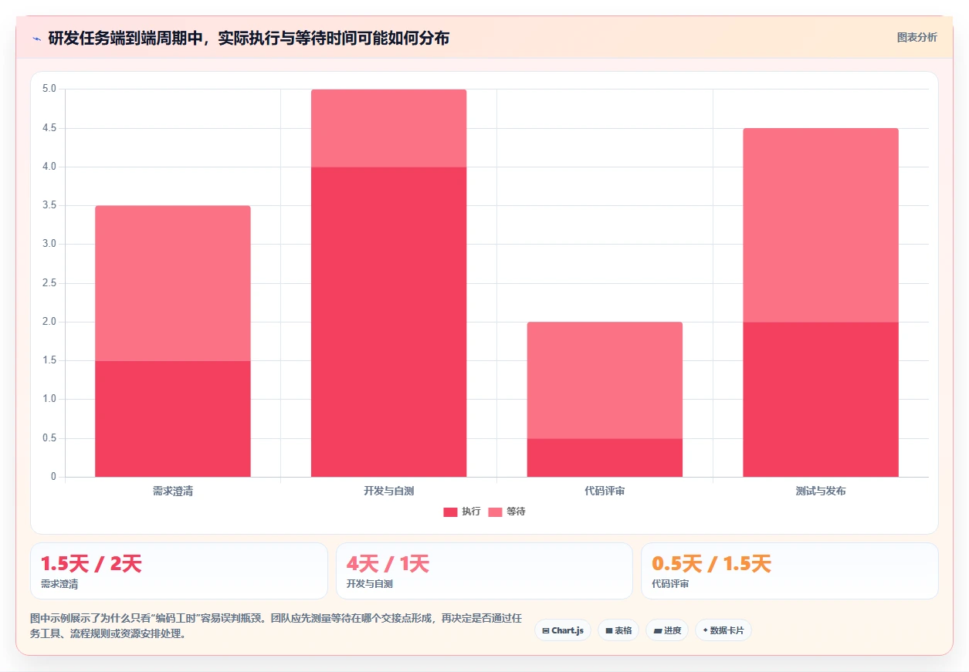Click the 需求澄清 执行 bar segment
This screenshot has height=672, width=969.
[x=173, y=419]
